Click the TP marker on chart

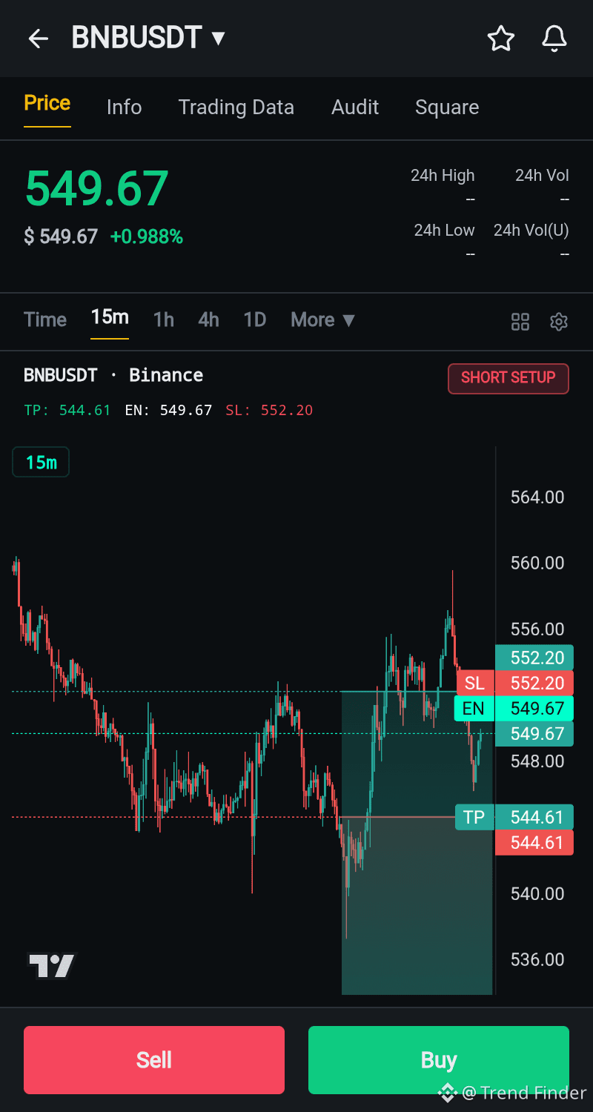[x=474, y=817]
